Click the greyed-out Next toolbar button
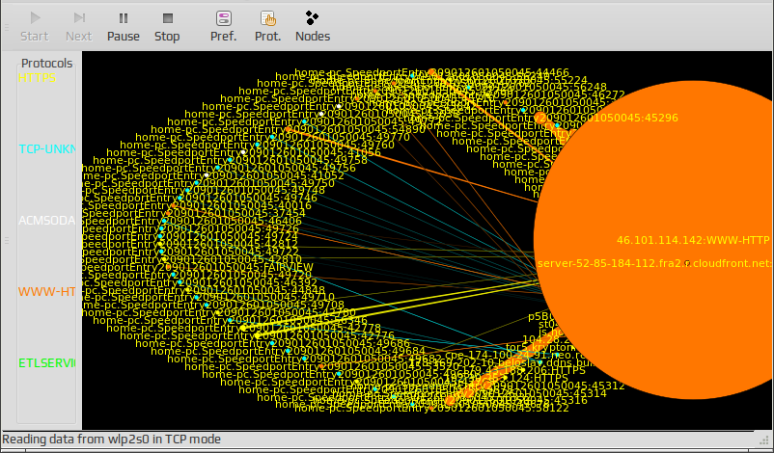The height and width of the screenshot is (453, 774). tap(79, 27)
